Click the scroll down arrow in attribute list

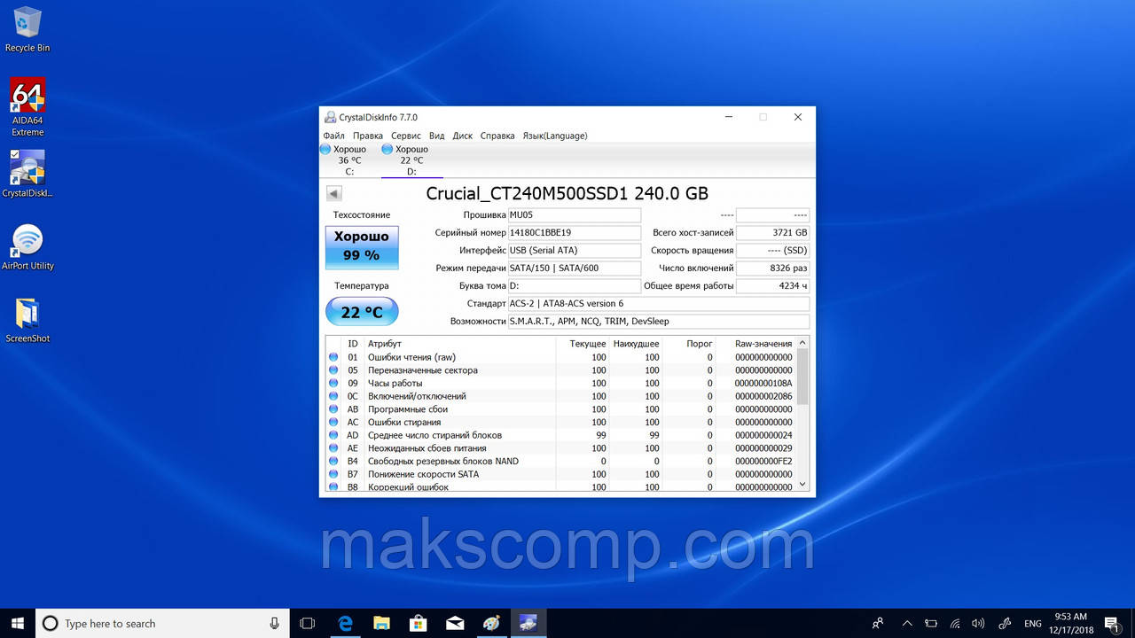[802, 485]
